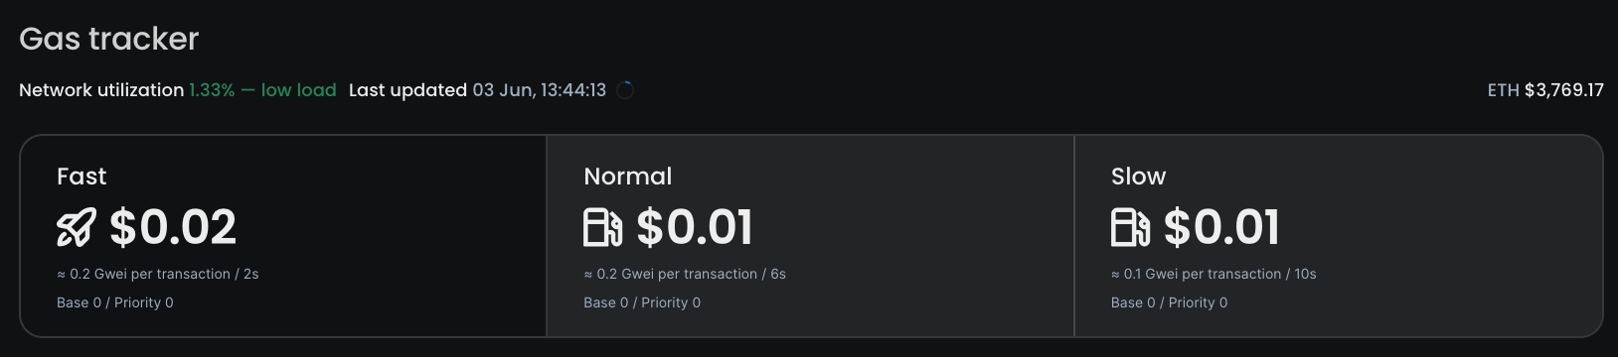This screenshot has width=1618, height=357.
Task: Select the Slow gas price card
Action: tap(1339, 236)
